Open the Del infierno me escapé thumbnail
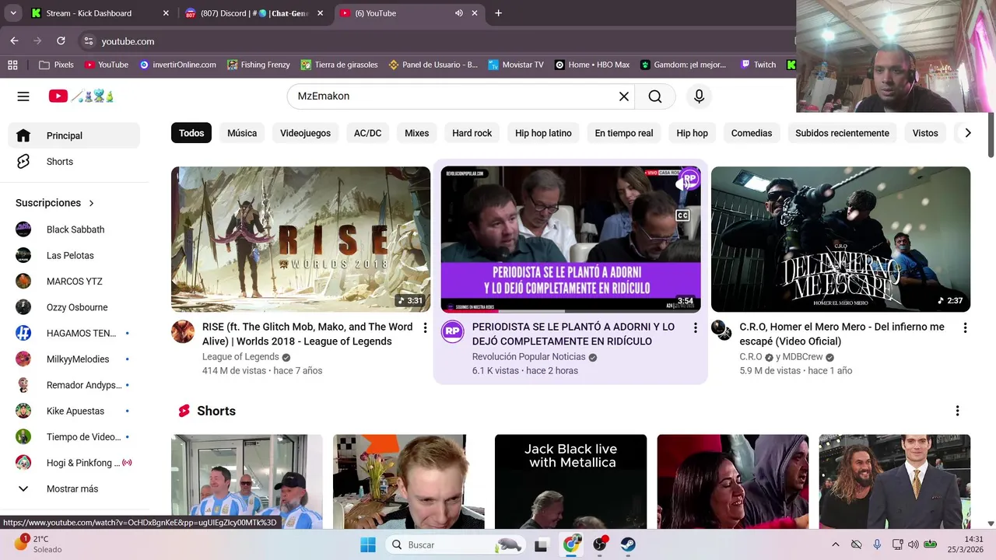This screenshot has width=996, height=560. (x=840, y=240)
